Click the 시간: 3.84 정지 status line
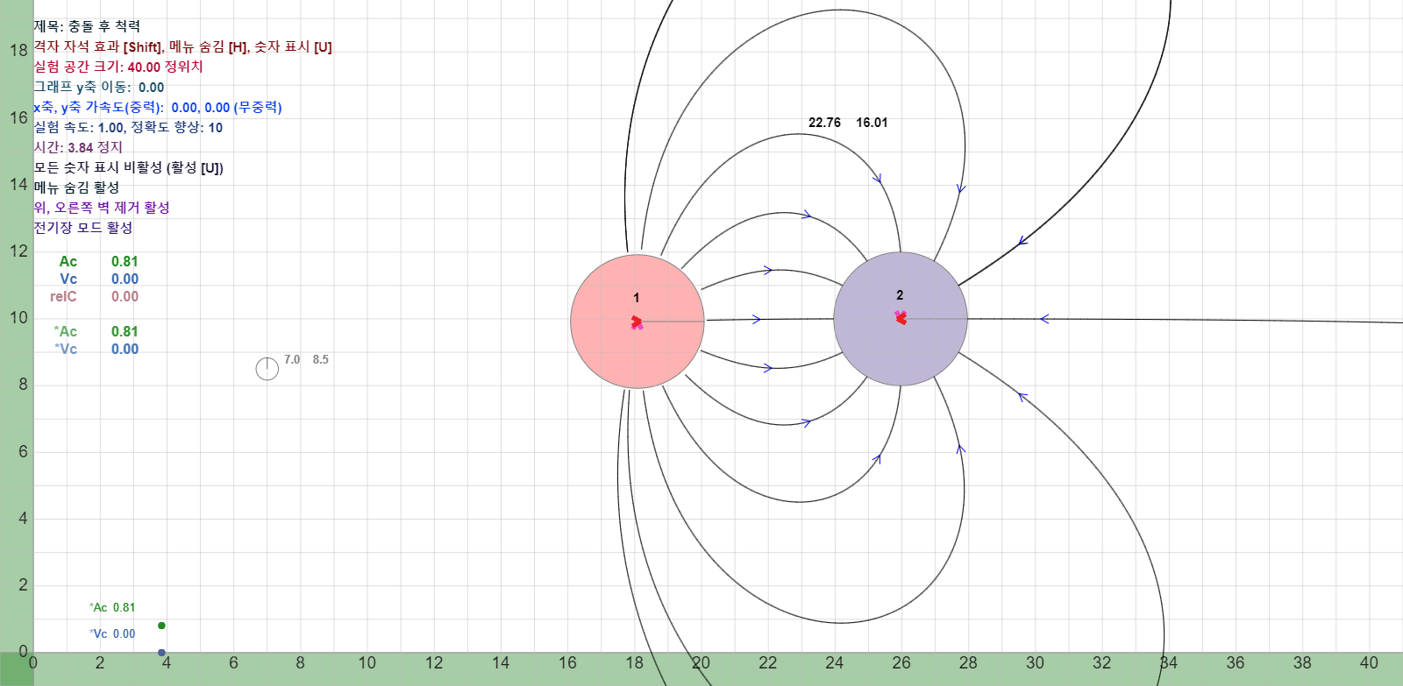Image resolution: width=1403 pixels, height=686 pixels. point(78,147)
